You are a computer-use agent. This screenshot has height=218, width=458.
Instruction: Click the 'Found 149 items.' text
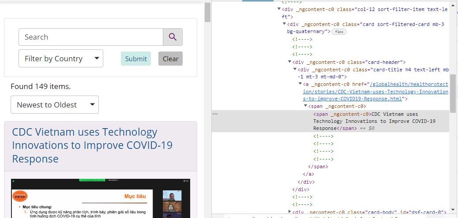coord(41,87)
